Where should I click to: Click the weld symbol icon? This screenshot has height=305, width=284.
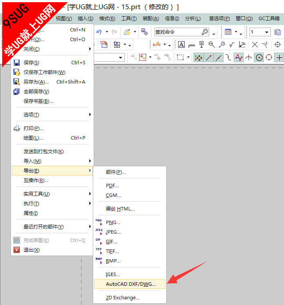(242, 45)
